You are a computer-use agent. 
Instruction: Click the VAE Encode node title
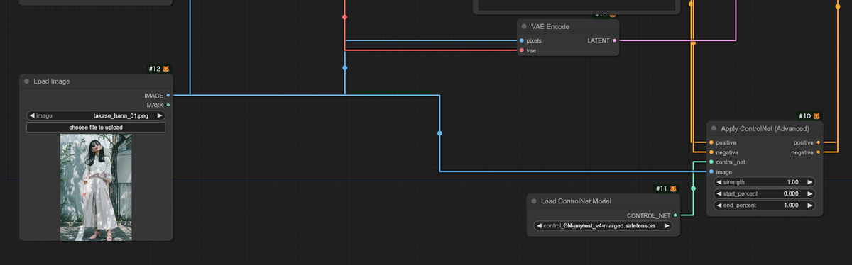[550, 26]
